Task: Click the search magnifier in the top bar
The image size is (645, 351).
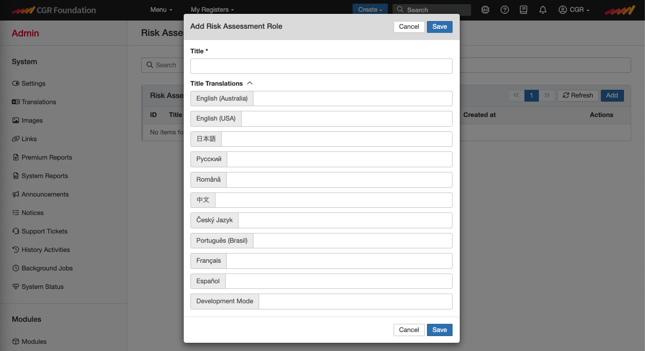Action: tap(399, 9)
